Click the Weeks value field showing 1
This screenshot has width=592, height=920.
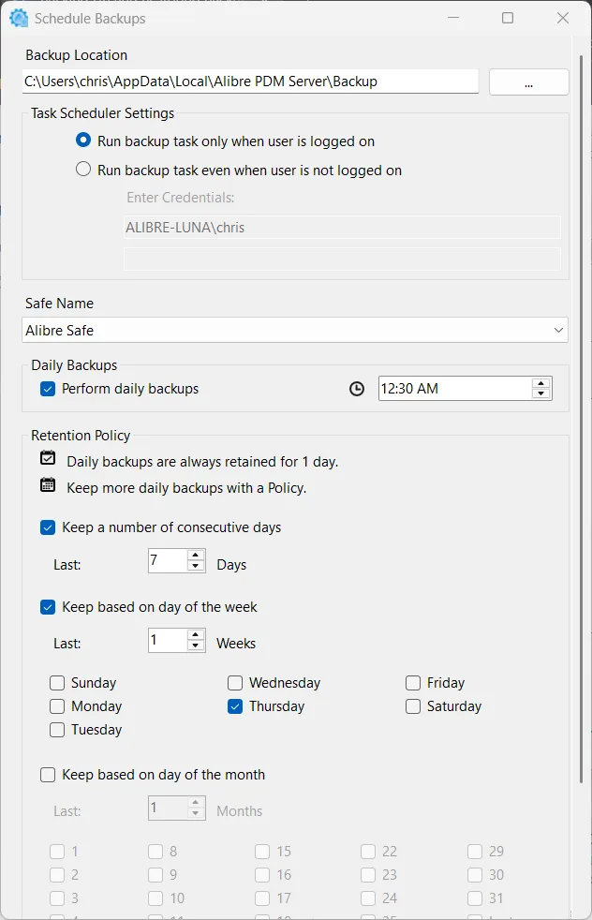168,640
